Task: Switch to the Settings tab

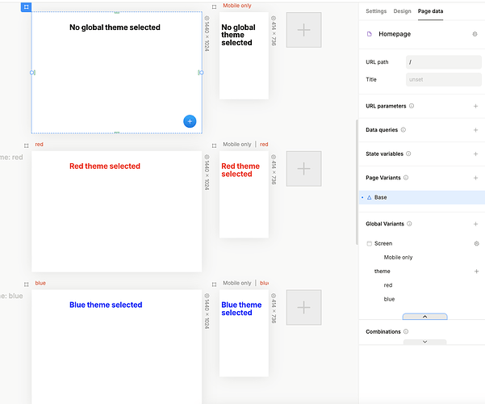Action: tap(376, 11)
